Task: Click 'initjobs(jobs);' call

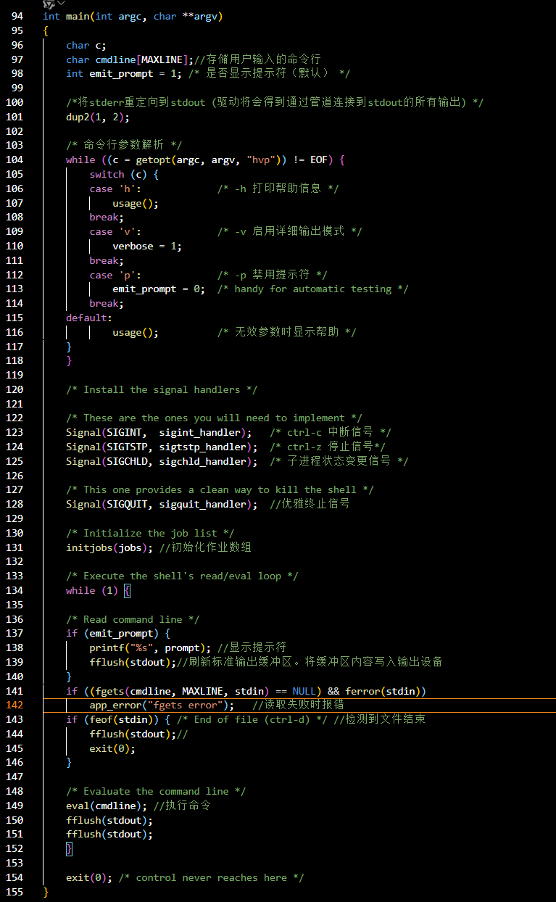Action: (109, 547)
